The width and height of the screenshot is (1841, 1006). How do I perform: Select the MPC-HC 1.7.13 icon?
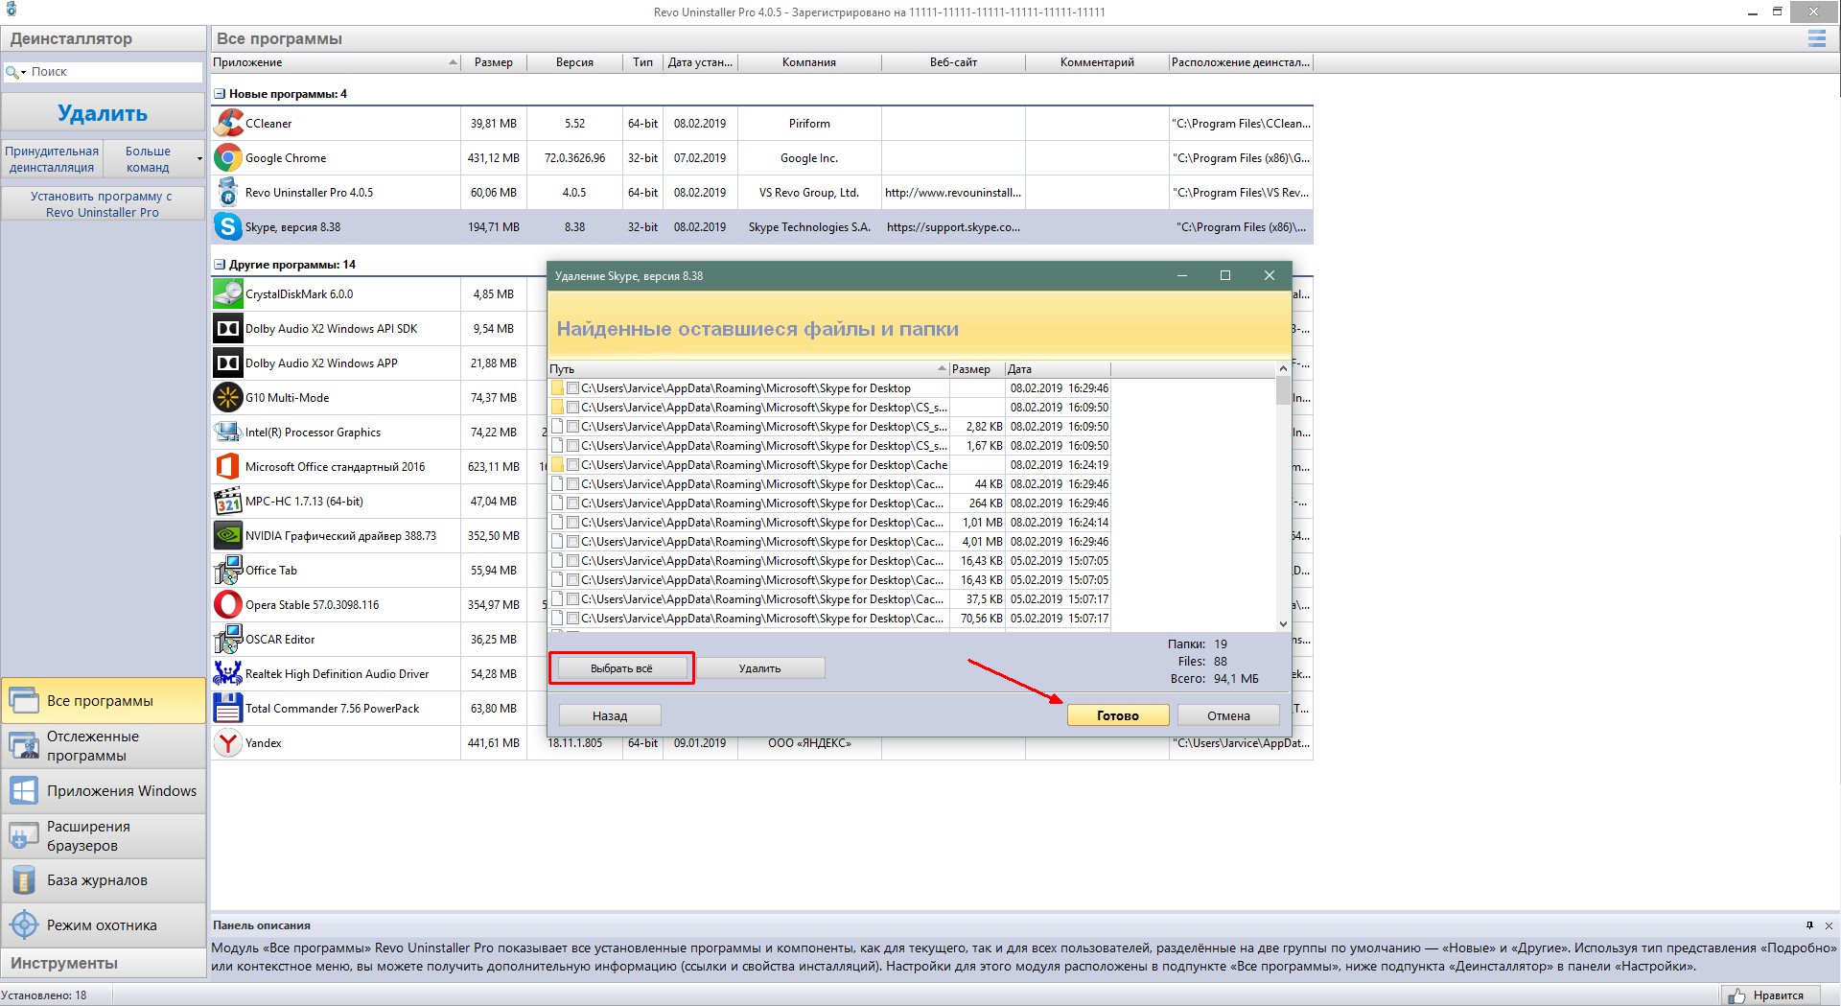[228, 501]
